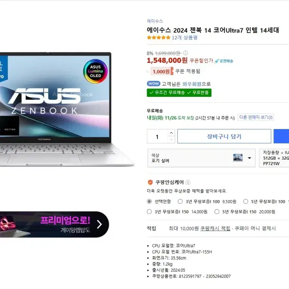Open 다른 판매자 보기(3) link
The height and width of the screenshot is (289, 289).
click(x=256, y=117)
